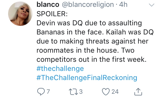This screenshot has height=98, width=162.
Task: Click the text 'Bananas in the face. Kailah was DQ'
Action: 95,32
